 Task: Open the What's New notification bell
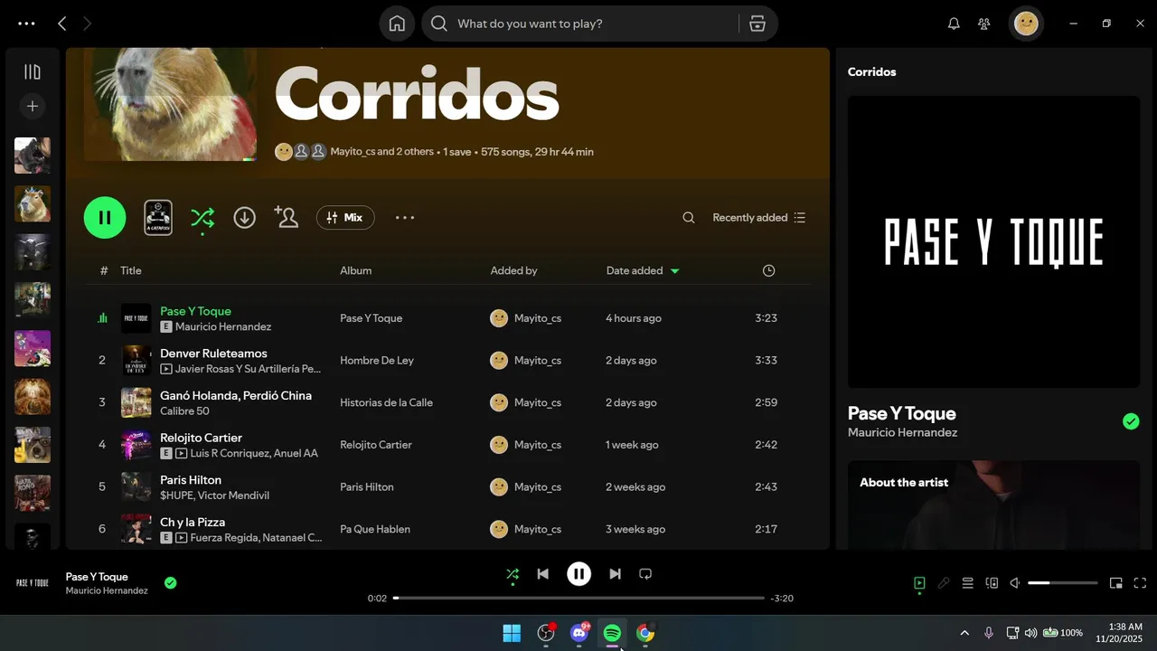click(954, 24)
